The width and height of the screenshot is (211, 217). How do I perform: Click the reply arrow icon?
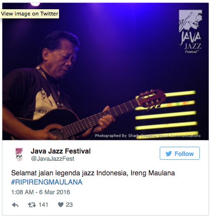click(15, 205)
